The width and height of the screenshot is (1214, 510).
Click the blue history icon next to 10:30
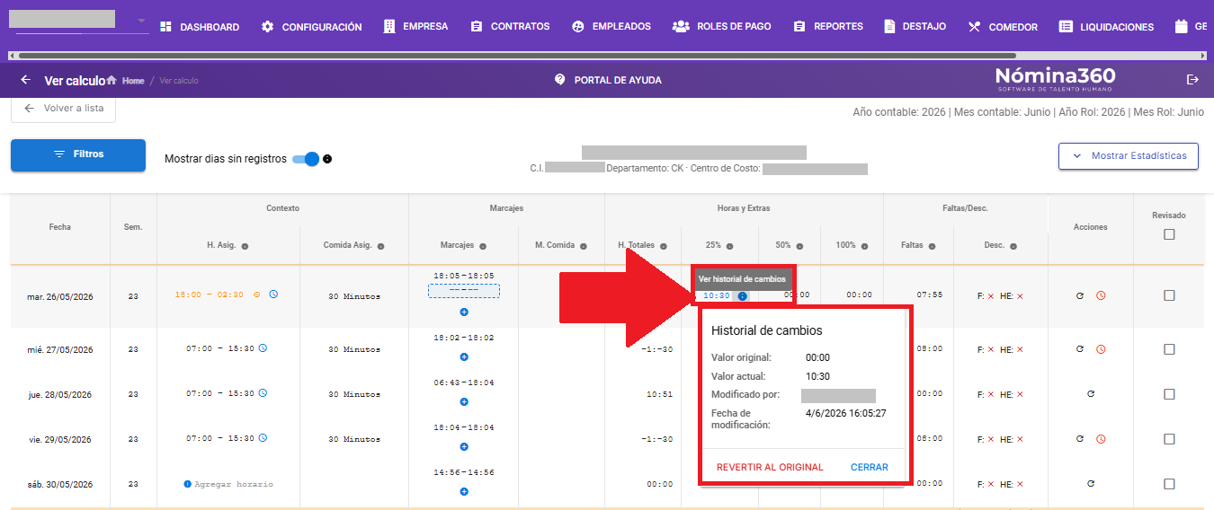tap(742, 295)
